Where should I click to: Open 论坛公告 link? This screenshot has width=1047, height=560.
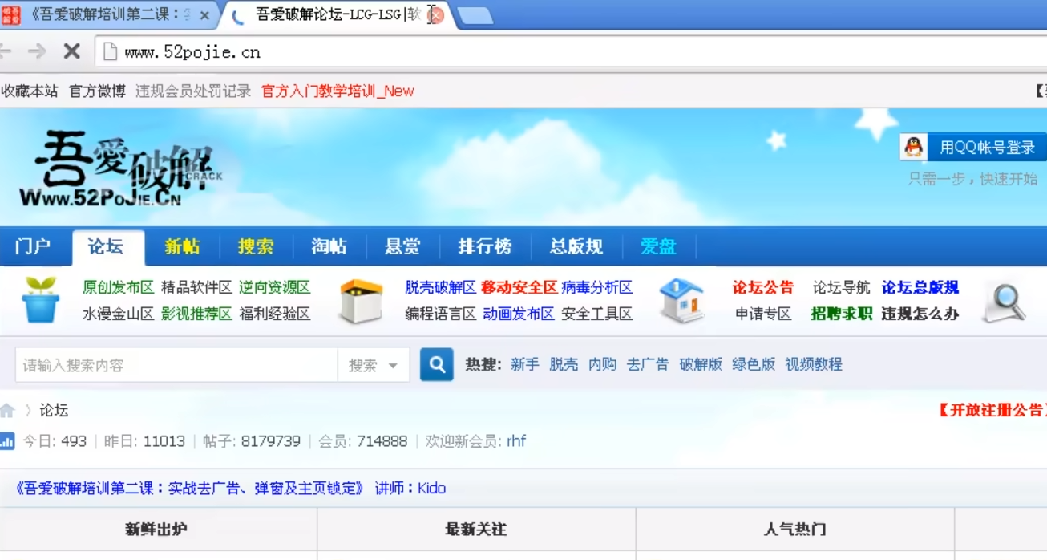click(x=763, y=287)
